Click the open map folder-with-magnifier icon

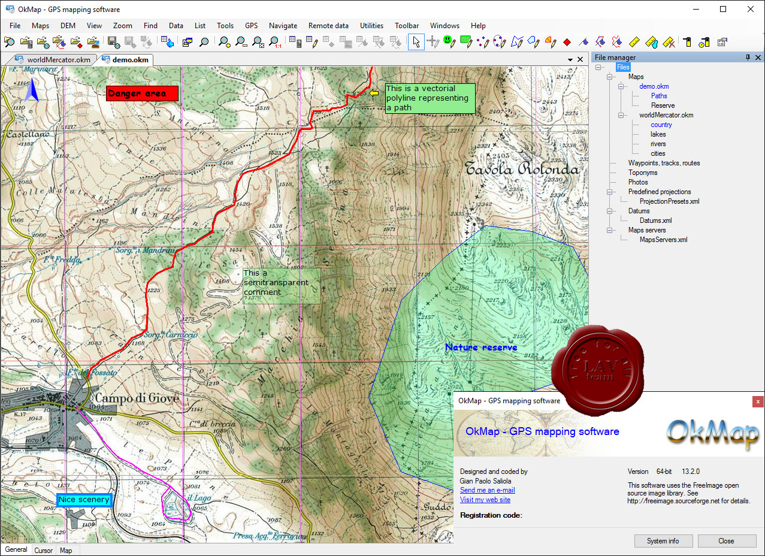tap(10, 42)
